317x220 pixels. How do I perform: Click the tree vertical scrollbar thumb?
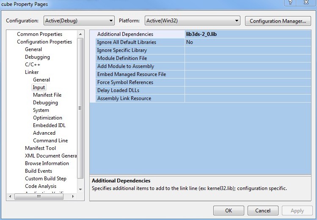[x=80, y=108]
